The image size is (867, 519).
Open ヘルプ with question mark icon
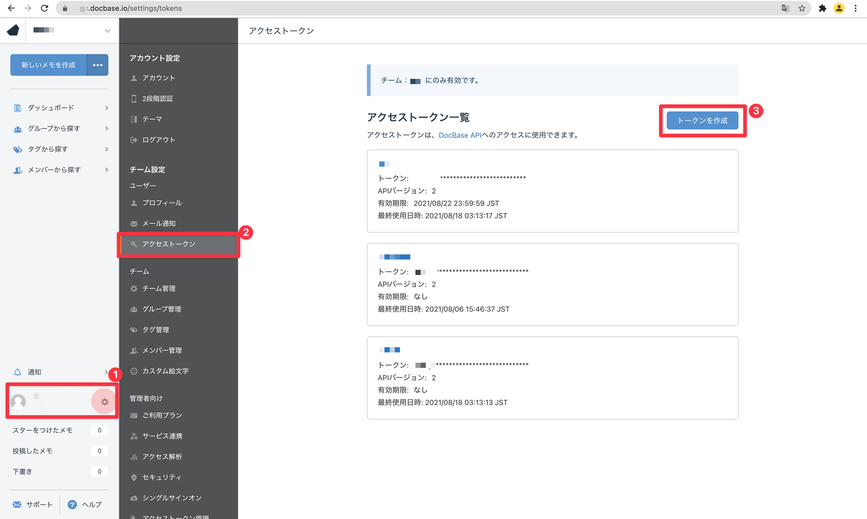tap(84, 504)
